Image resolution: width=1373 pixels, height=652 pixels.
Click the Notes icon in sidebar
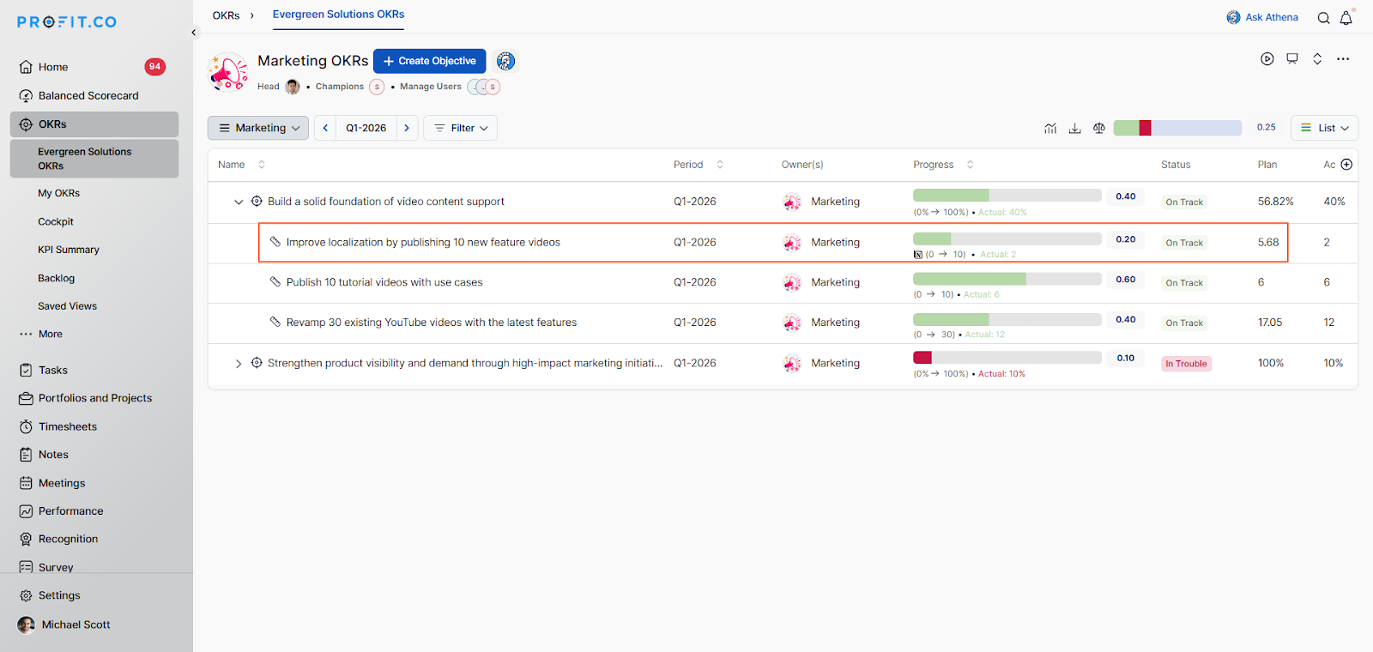(x=26, y=455)
